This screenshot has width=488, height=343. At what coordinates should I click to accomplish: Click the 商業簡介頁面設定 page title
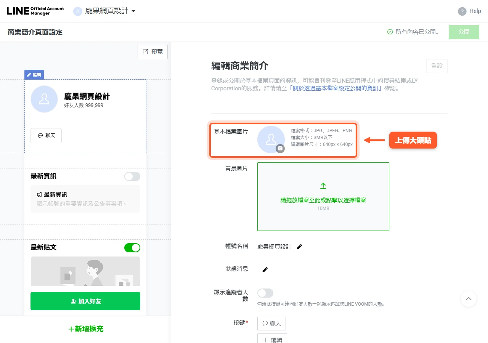pyautogui.click(x=35, y=32)
